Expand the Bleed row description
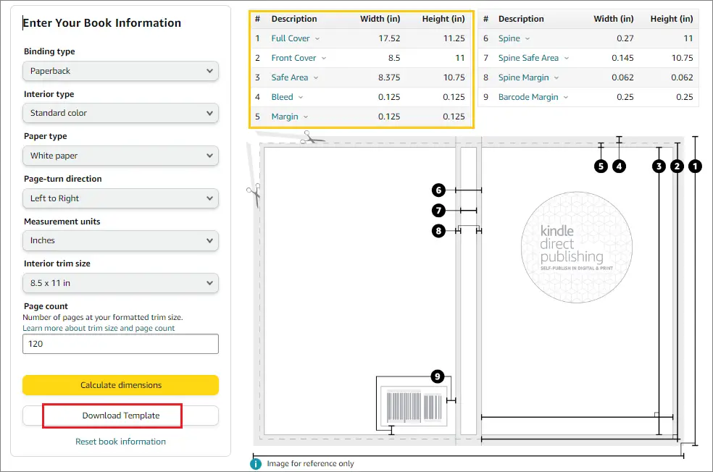The height and width of the screenshot is (472, 713). [287, 97]
